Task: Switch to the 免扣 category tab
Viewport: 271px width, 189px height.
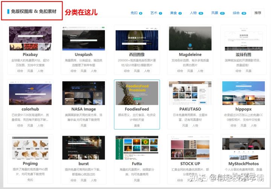Action: (x=136, y=13)
